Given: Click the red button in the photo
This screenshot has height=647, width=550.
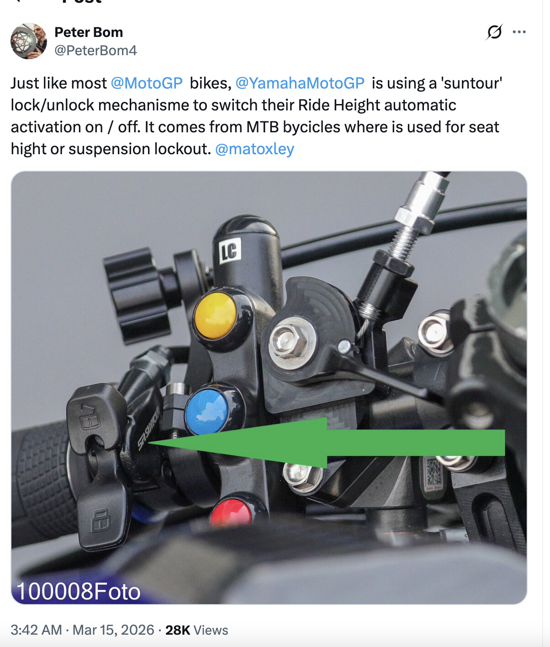Looking at the screenshot, I should pyautogui.click(x=231, y=512).
